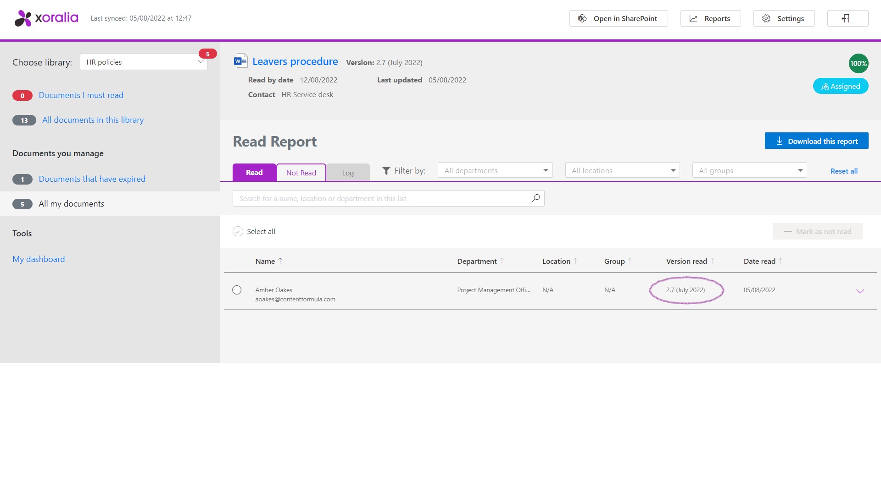Viewport: 881px width, 485px height.
Task: Click the 100% completion badge
Action: pyautogui.click(x=858, y=63)
